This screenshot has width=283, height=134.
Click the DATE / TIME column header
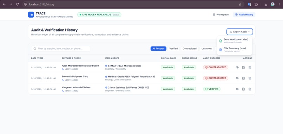37,58
